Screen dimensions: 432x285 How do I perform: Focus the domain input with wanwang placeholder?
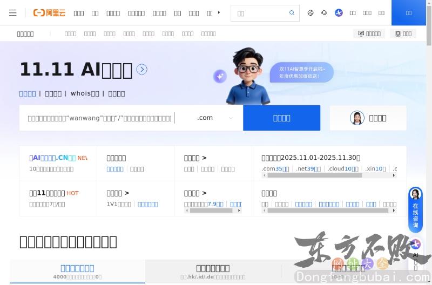99,118
